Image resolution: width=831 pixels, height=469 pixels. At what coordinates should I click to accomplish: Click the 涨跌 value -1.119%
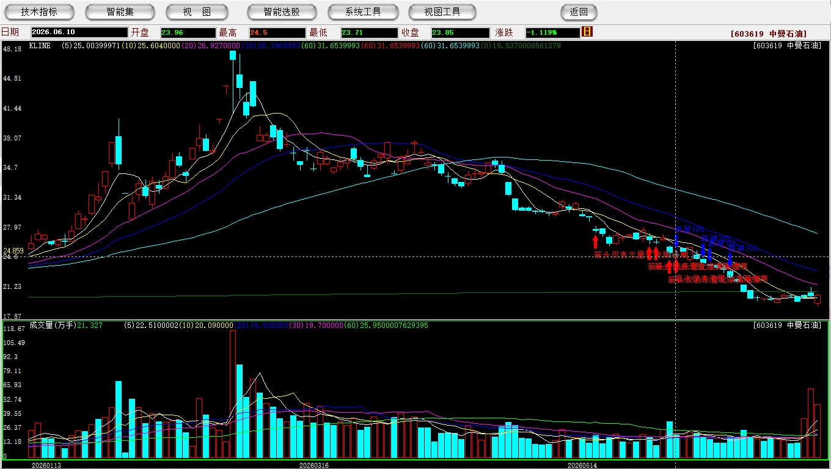552,32
